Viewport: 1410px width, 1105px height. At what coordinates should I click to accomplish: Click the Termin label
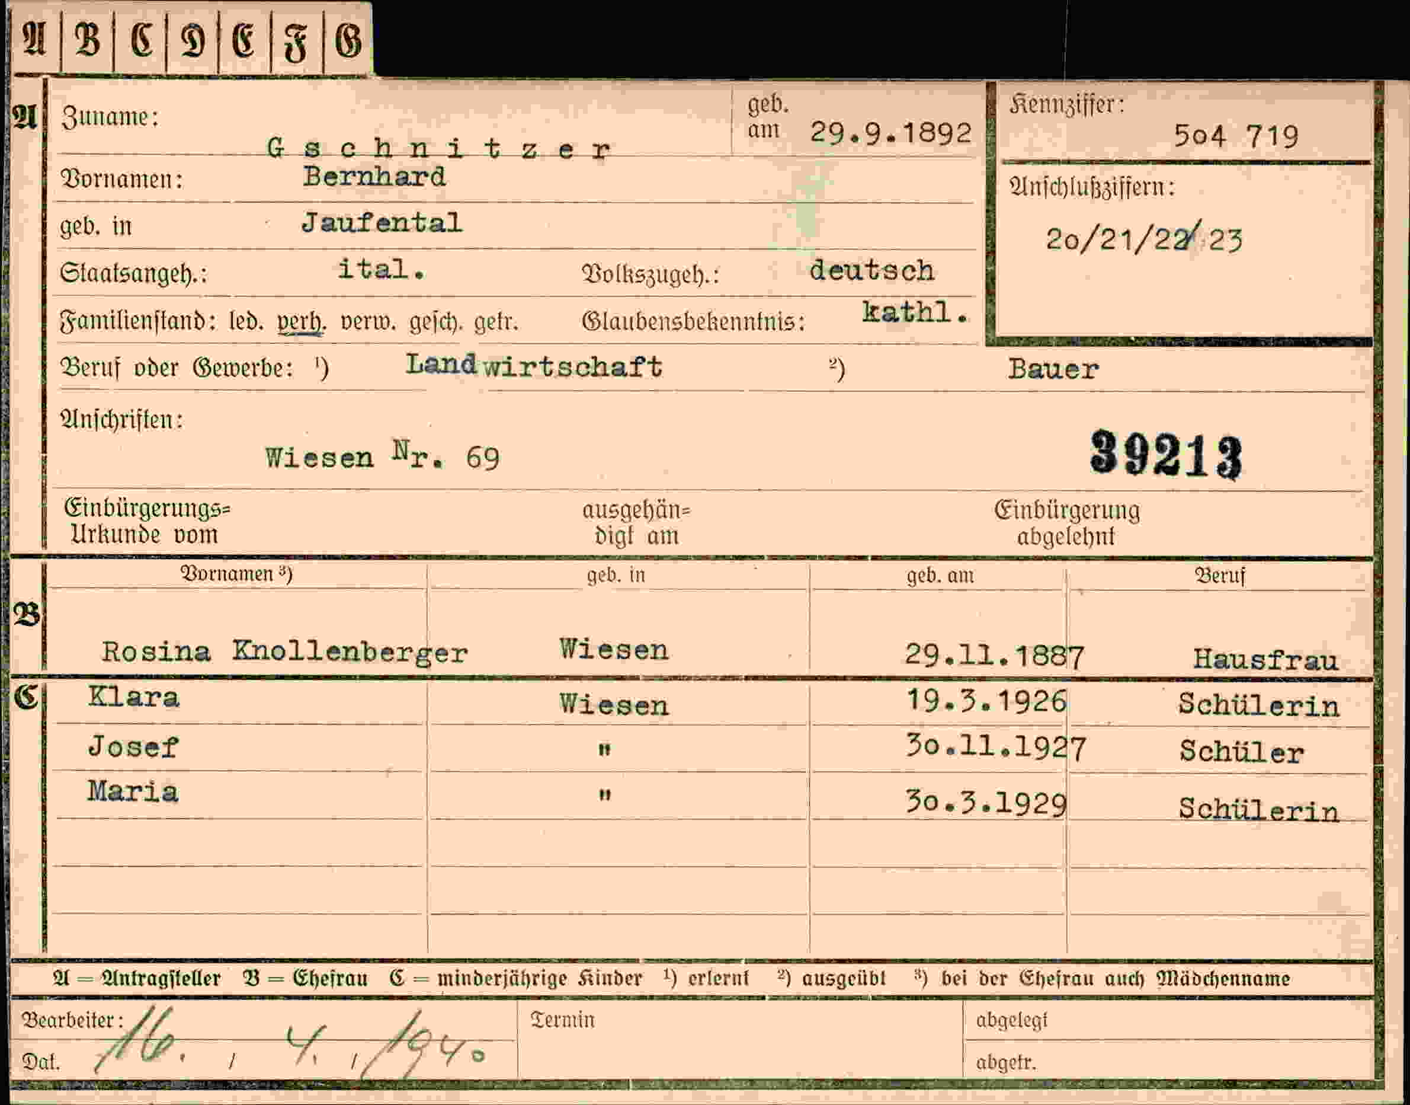(x=562, y=1020)
